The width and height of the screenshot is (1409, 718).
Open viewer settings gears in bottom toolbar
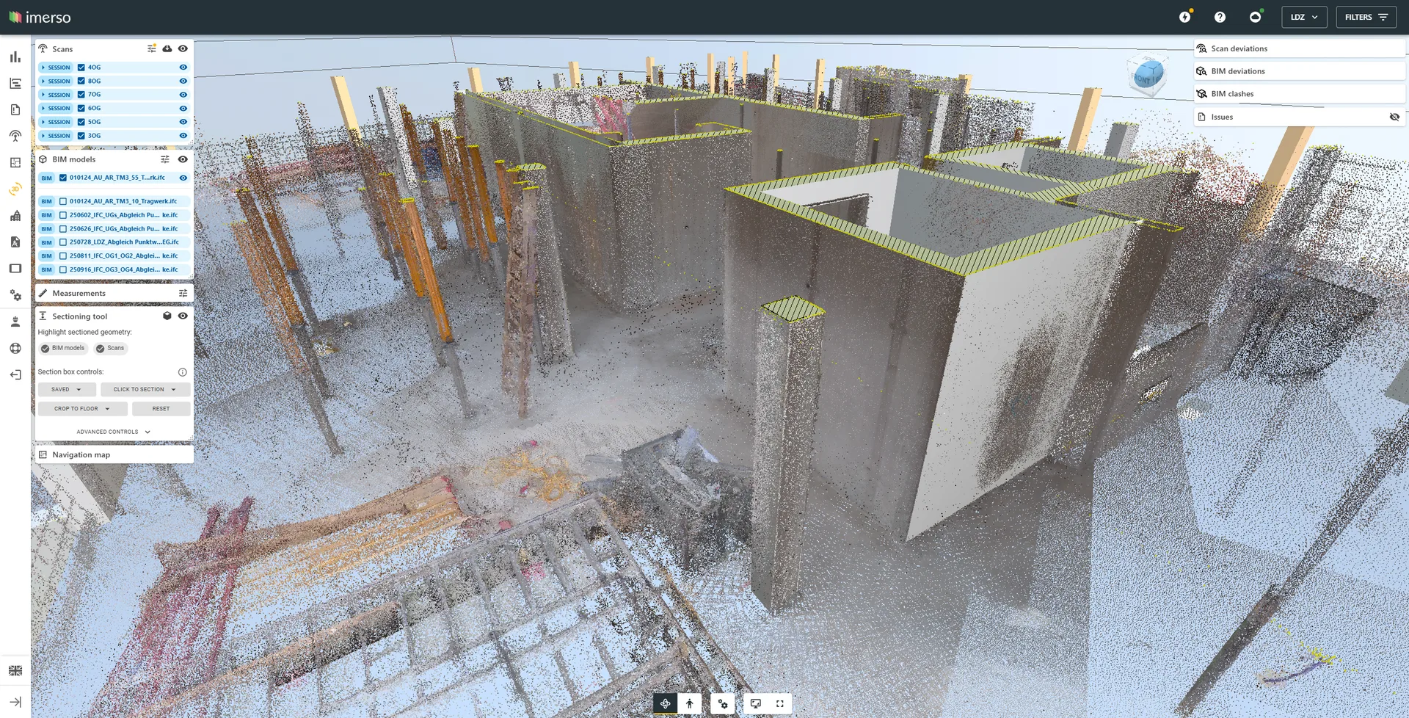(x=723, y=703)
